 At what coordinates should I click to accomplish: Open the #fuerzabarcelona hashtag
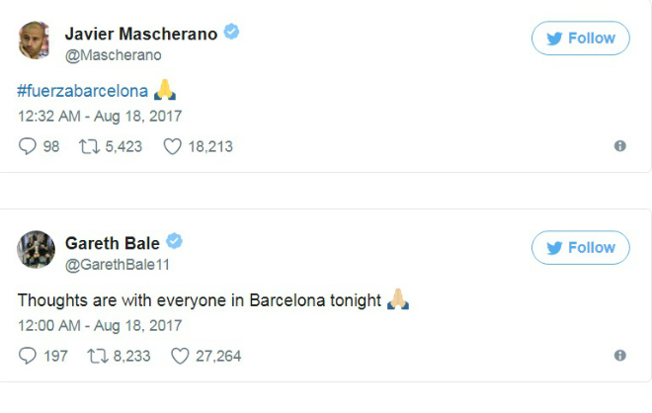(x=82, y=91)
